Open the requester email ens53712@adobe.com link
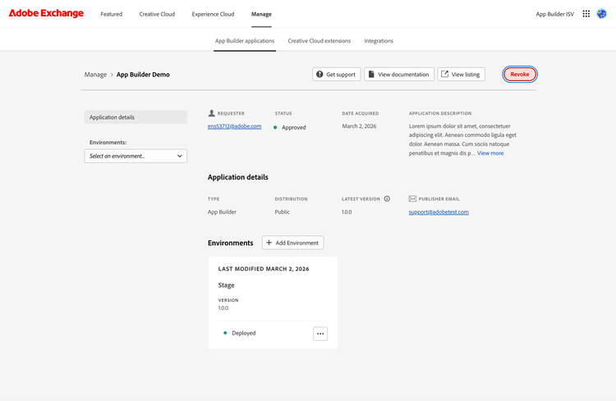The width and height of the screenshot is (616, 401). click(x=235, y=126)
